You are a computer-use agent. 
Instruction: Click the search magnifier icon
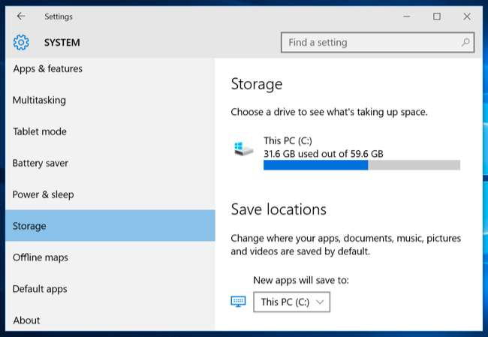(465, 43)
